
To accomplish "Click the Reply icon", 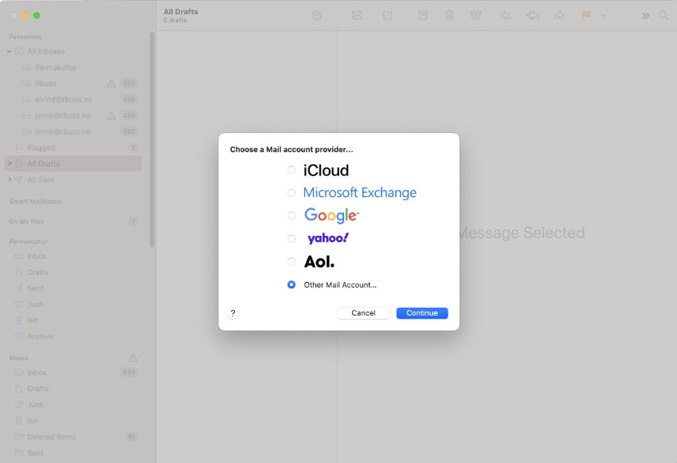I will pos(505,15).
